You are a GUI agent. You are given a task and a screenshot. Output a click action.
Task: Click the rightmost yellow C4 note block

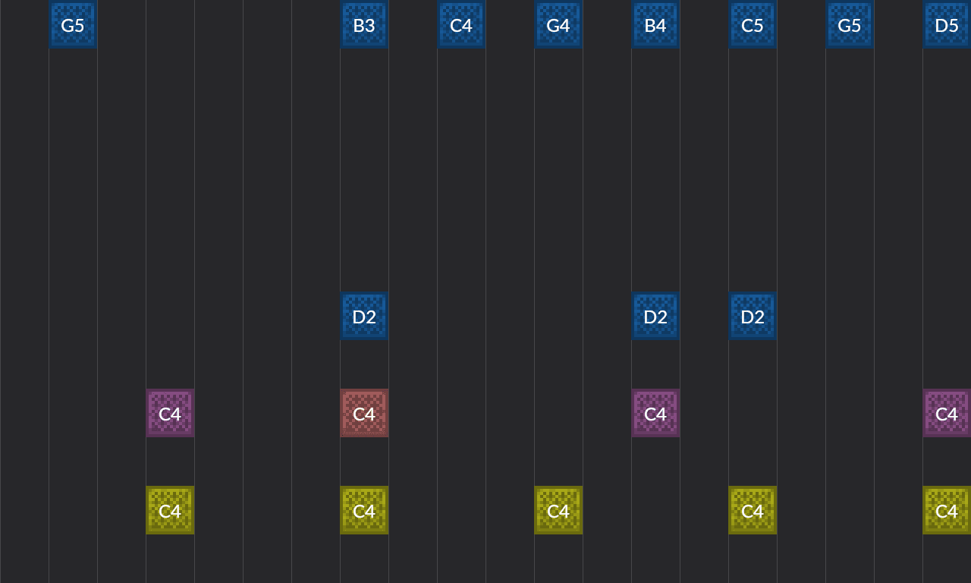tap(946, 510)
